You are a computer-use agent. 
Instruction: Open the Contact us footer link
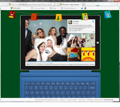(62, 100)
